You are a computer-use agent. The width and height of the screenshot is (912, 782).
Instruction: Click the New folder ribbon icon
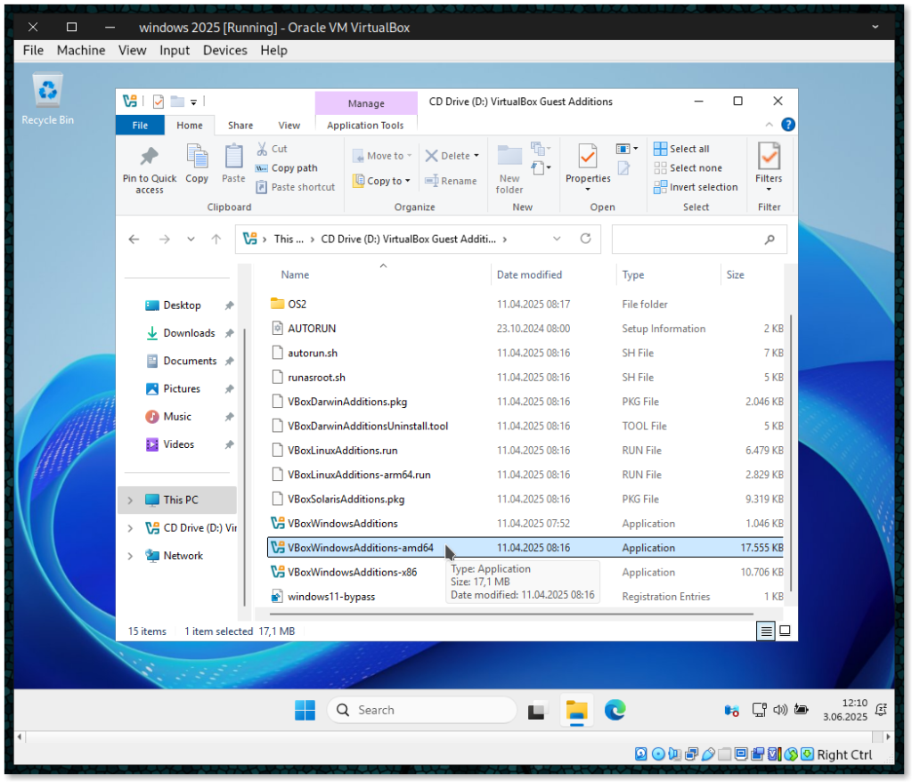point(509,157)
